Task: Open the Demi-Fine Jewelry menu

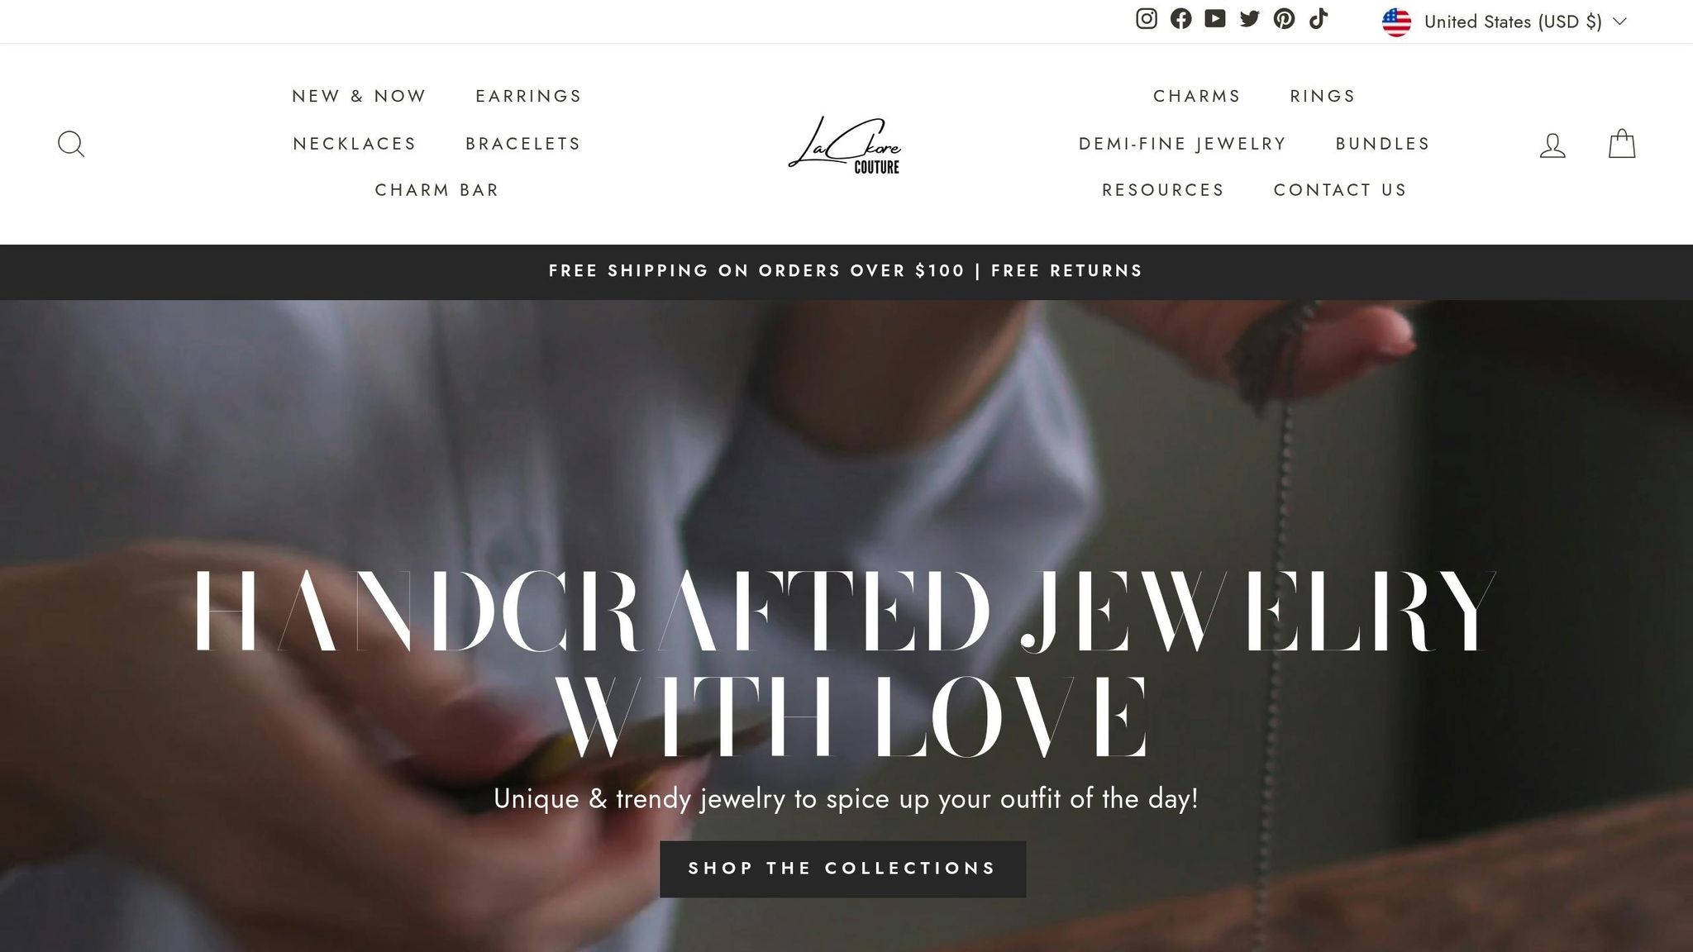Action: point(1182,144)
